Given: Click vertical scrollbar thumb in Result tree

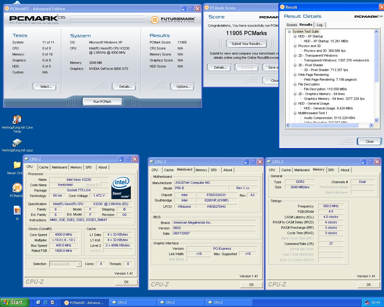Looking at the screenshot, I should point(376,58).
